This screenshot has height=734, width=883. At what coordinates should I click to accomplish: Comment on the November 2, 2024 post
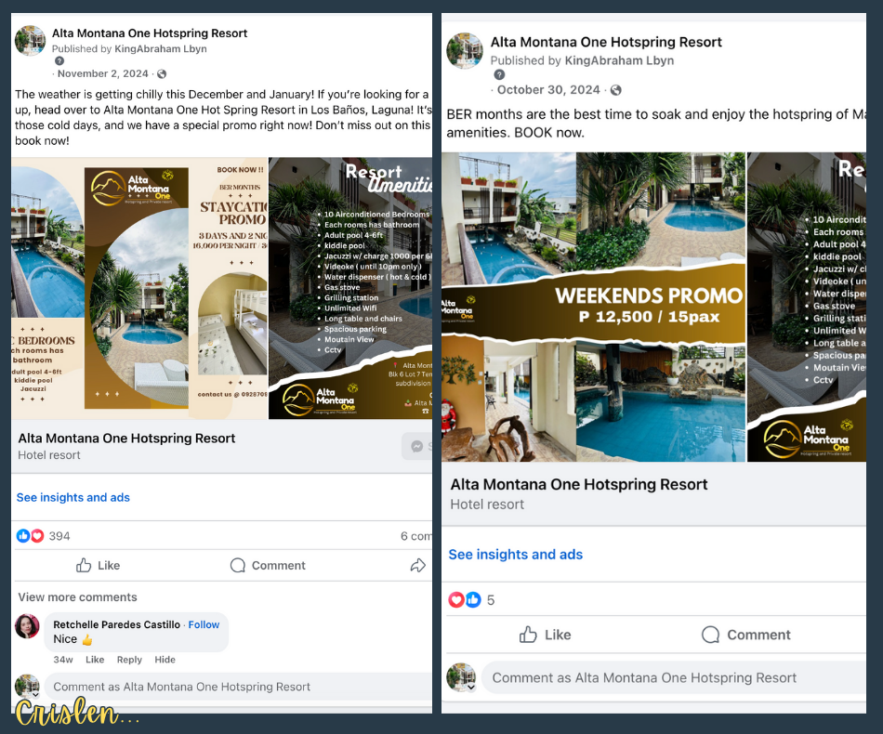(x=268, y=565)
